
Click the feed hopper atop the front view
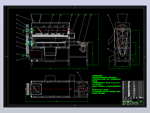36,19
